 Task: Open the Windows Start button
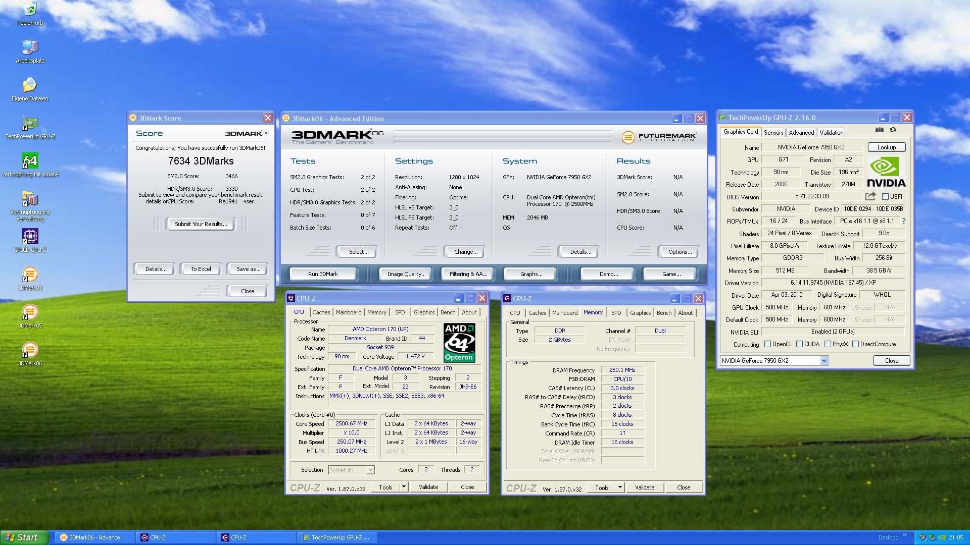coord(24,537)
